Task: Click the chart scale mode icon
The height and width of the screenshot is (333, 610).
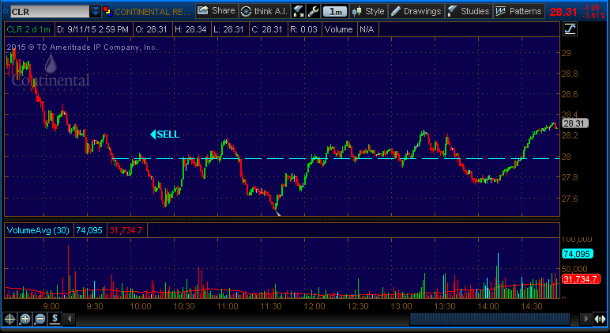Action: pyautogui.click(x=570, y=29)
